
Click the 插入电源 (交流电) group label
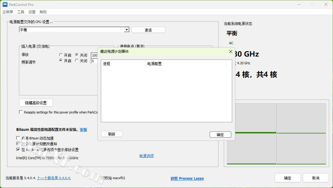click(x=35, y=46)
